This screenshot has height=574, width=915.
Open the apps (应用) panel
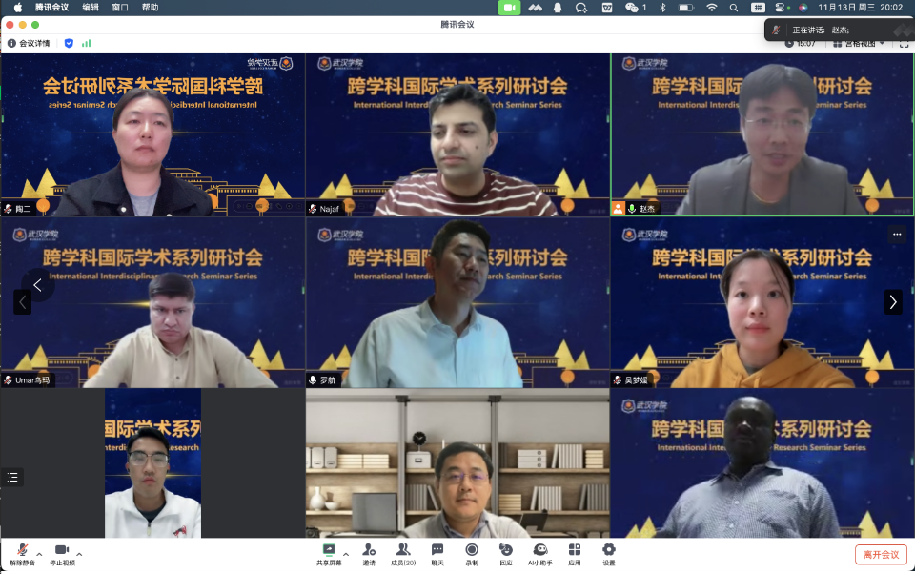pos(575,550)
